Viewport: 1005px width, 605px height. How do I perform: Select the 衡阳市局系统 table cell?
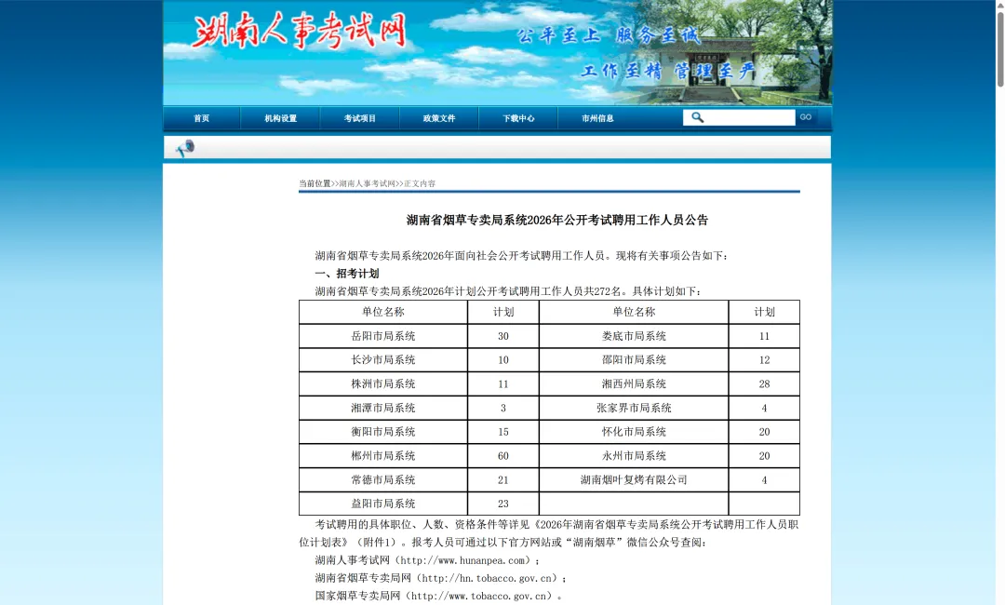pyautogui.click(x=383, y=432)
